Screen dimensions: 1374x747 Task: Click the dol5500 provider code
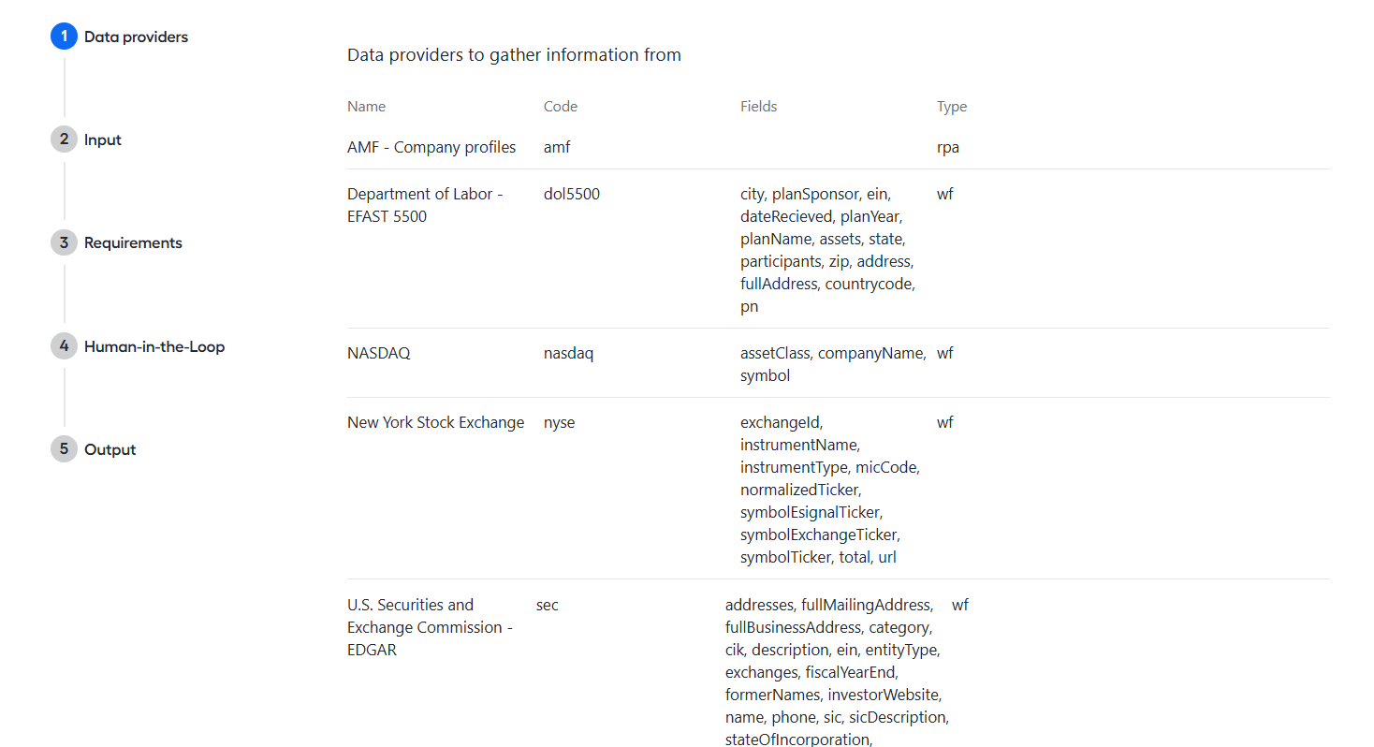click(x=572, y=194)
